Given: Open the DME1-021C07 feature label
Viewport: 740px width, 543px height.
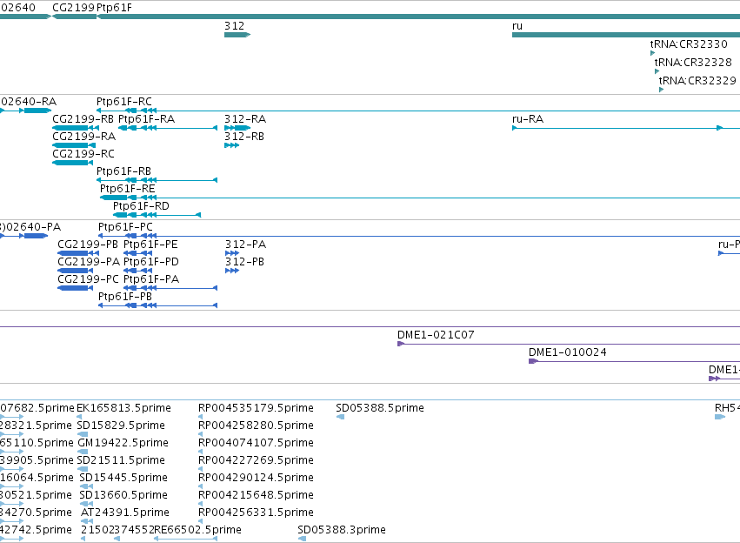Looking at the screenshot, I should point(436,335).
